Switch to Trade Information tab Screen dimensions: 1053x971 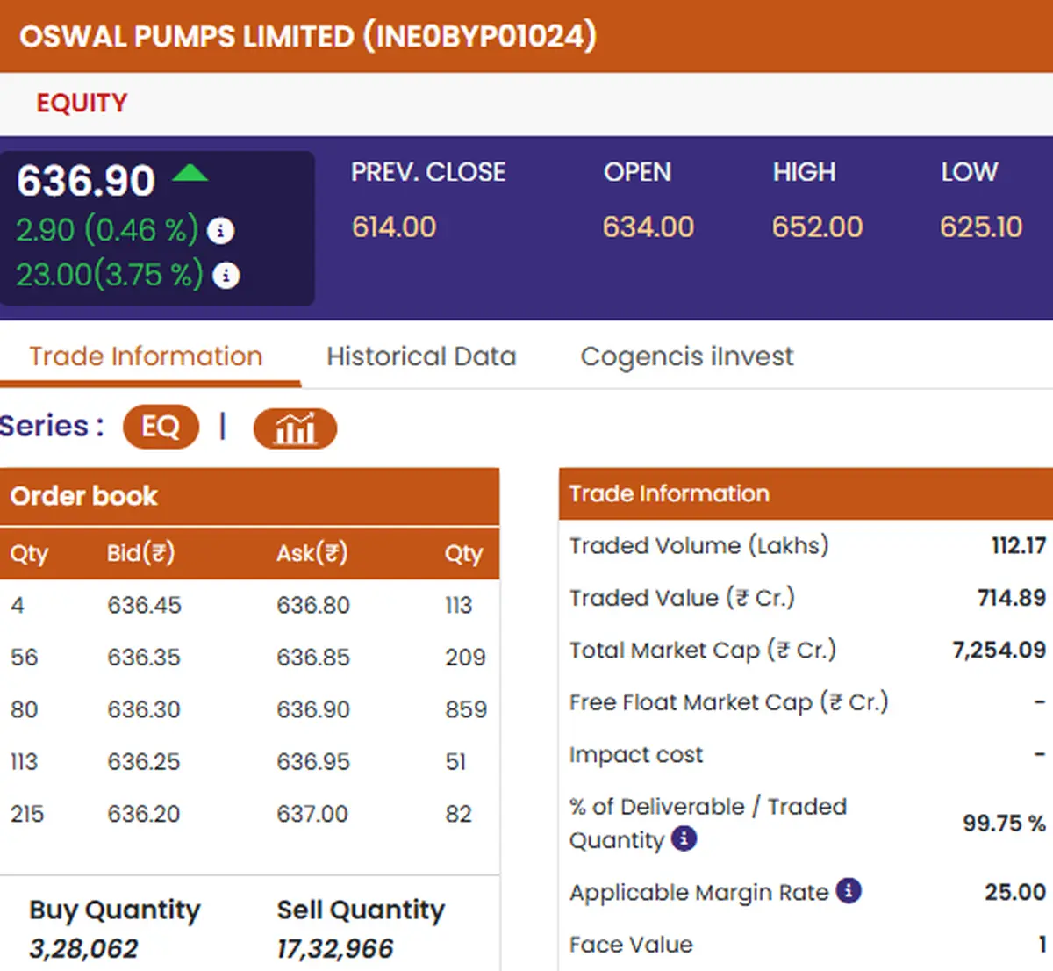pos(146,356)
